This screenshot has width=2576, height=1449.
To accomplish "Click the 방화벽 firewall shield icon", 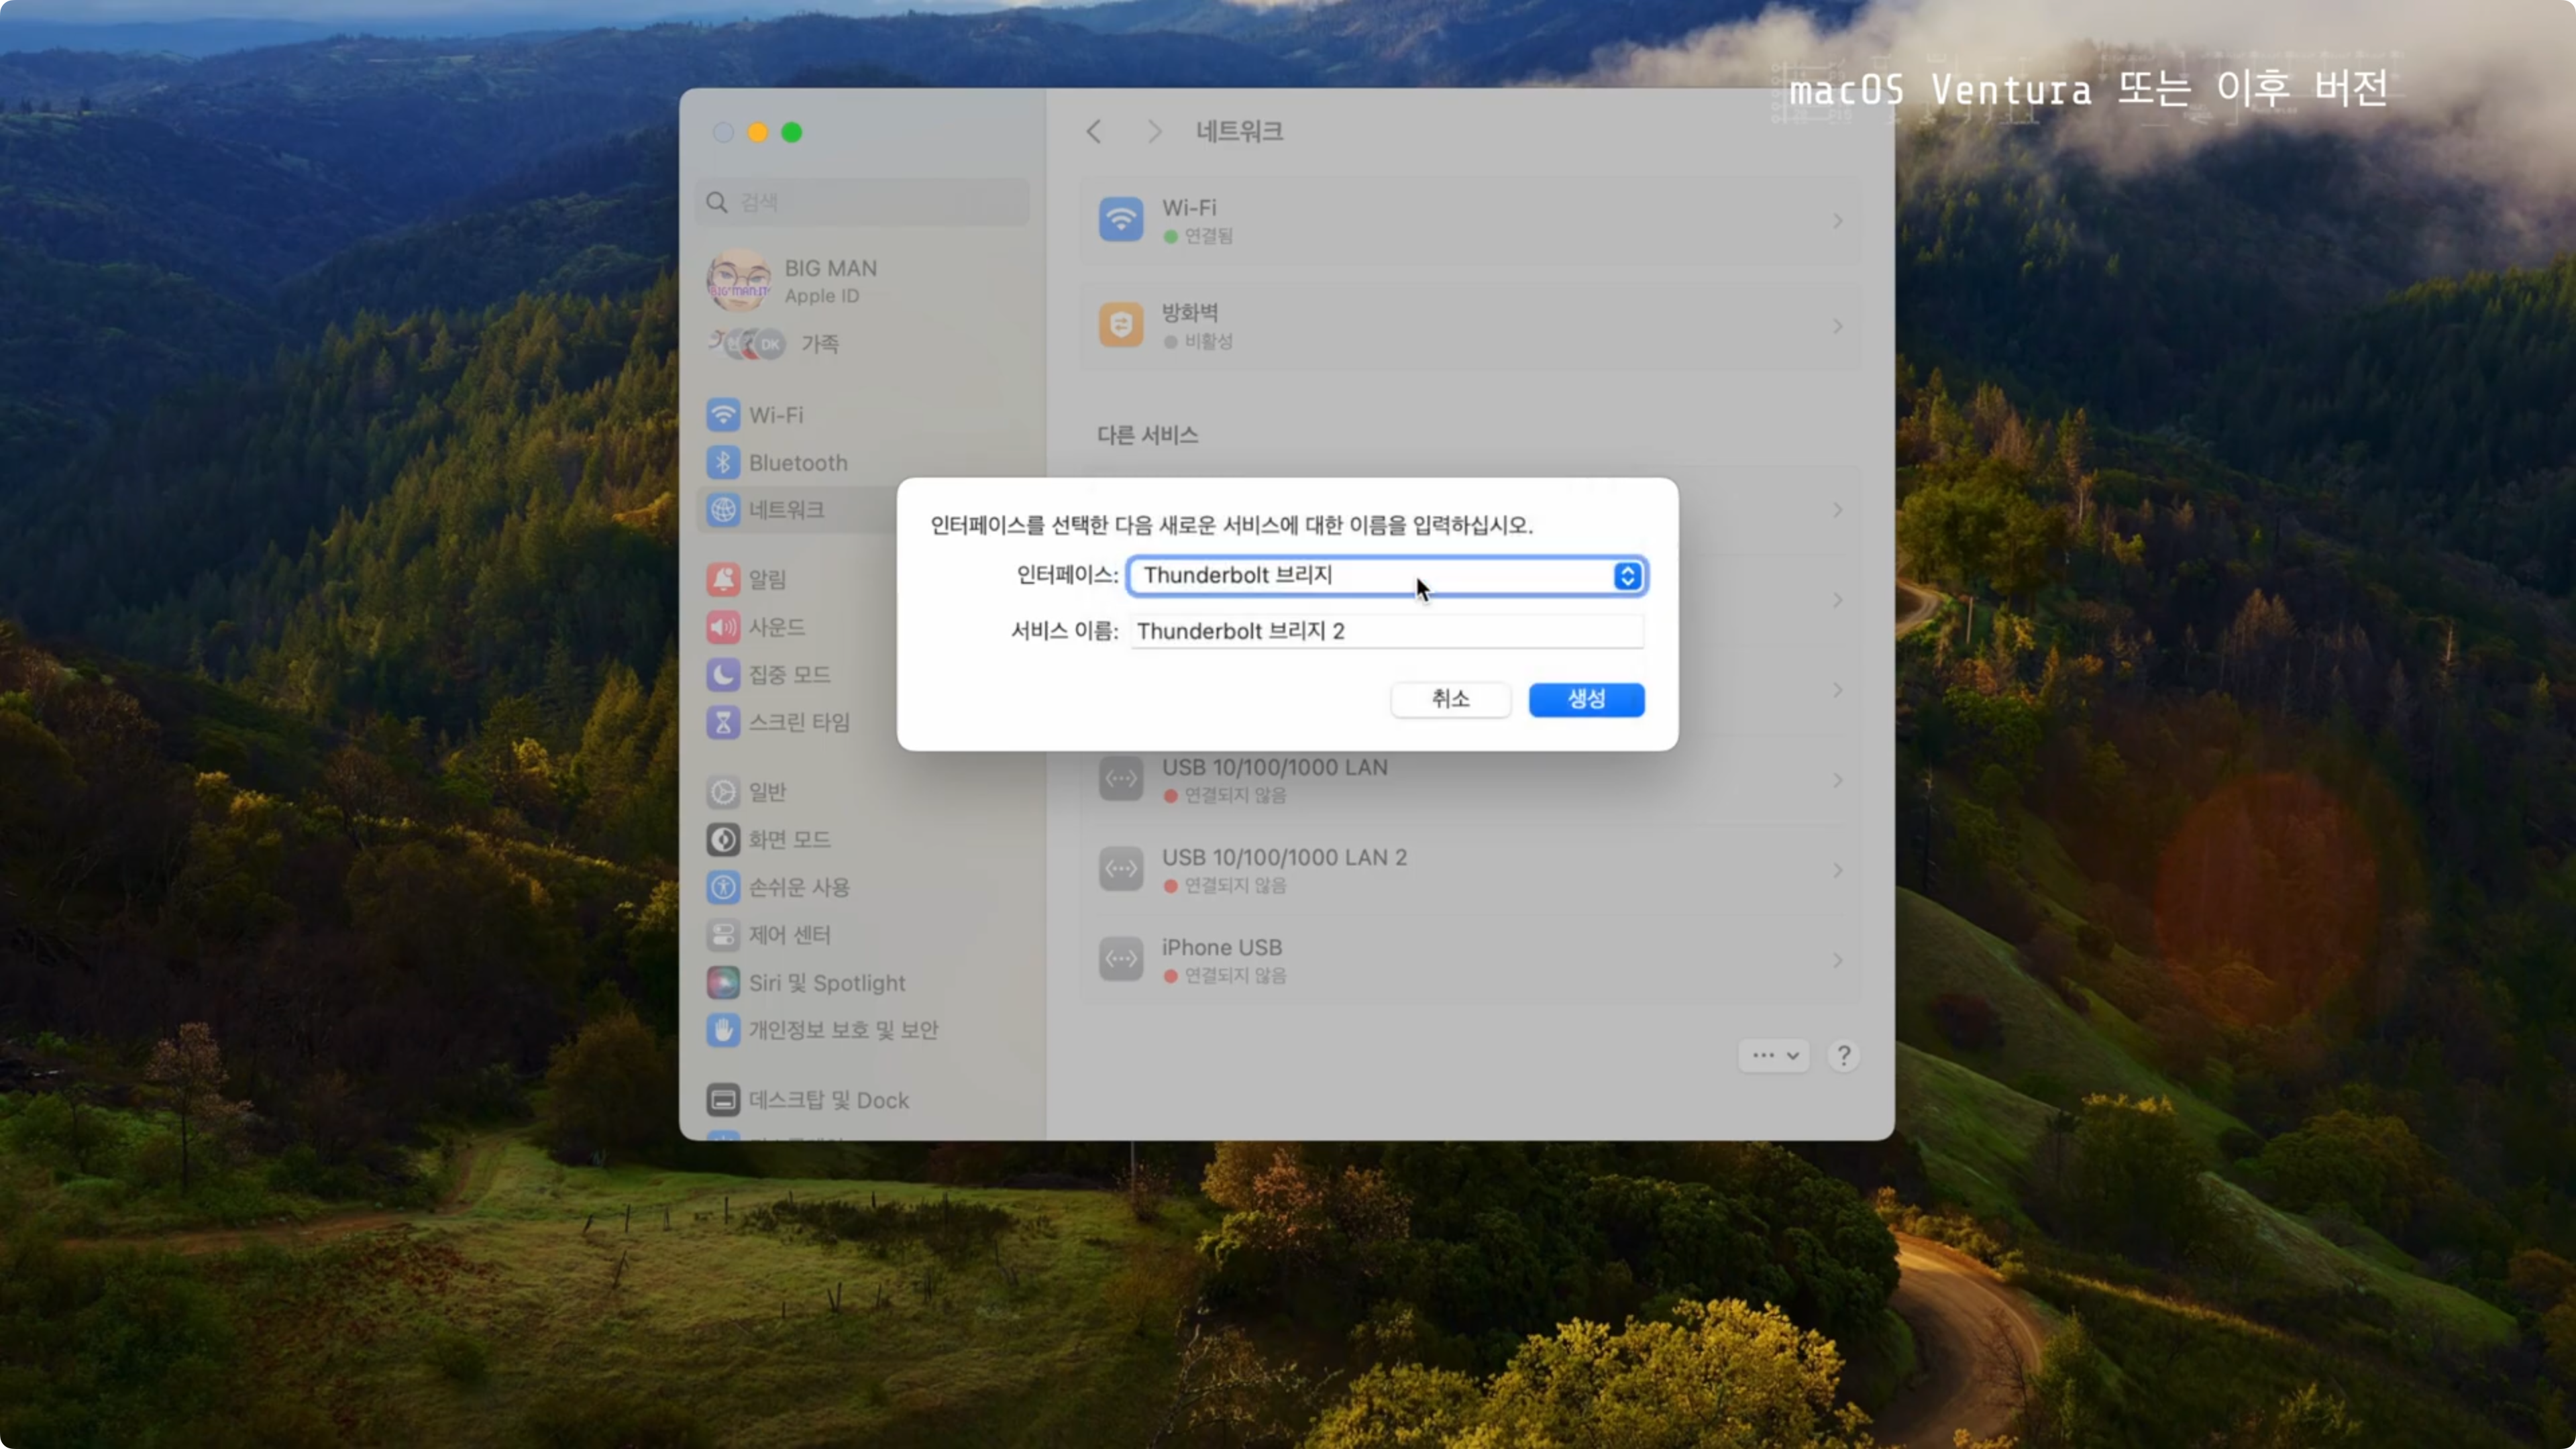I will click(1120, 326).
